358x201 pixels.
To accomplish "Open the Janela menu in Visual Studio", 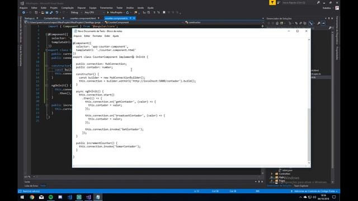I will (140, 8).
